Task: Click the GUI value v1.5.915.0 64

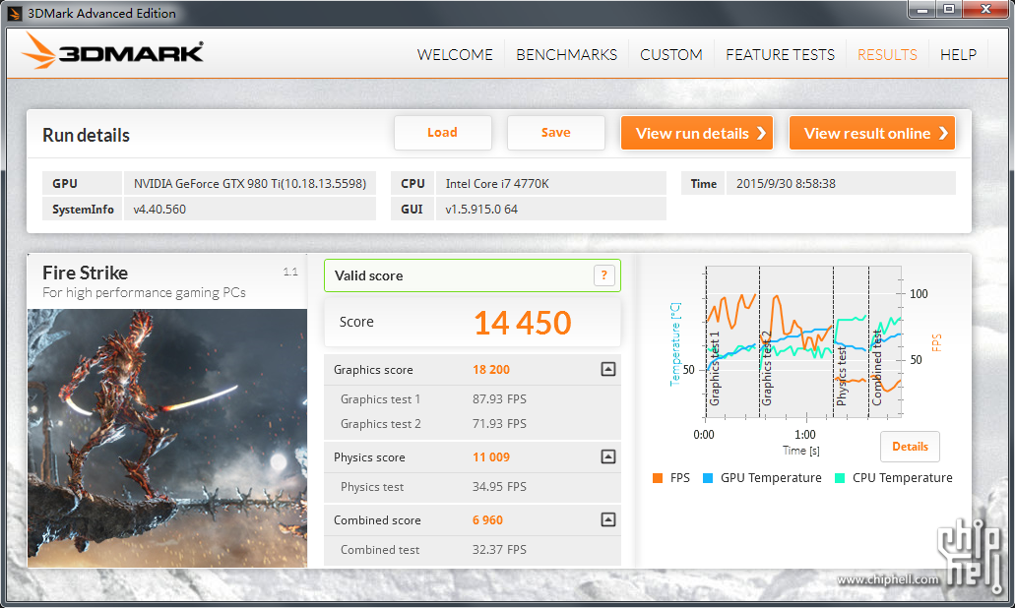Action: (x=481, y=209)
